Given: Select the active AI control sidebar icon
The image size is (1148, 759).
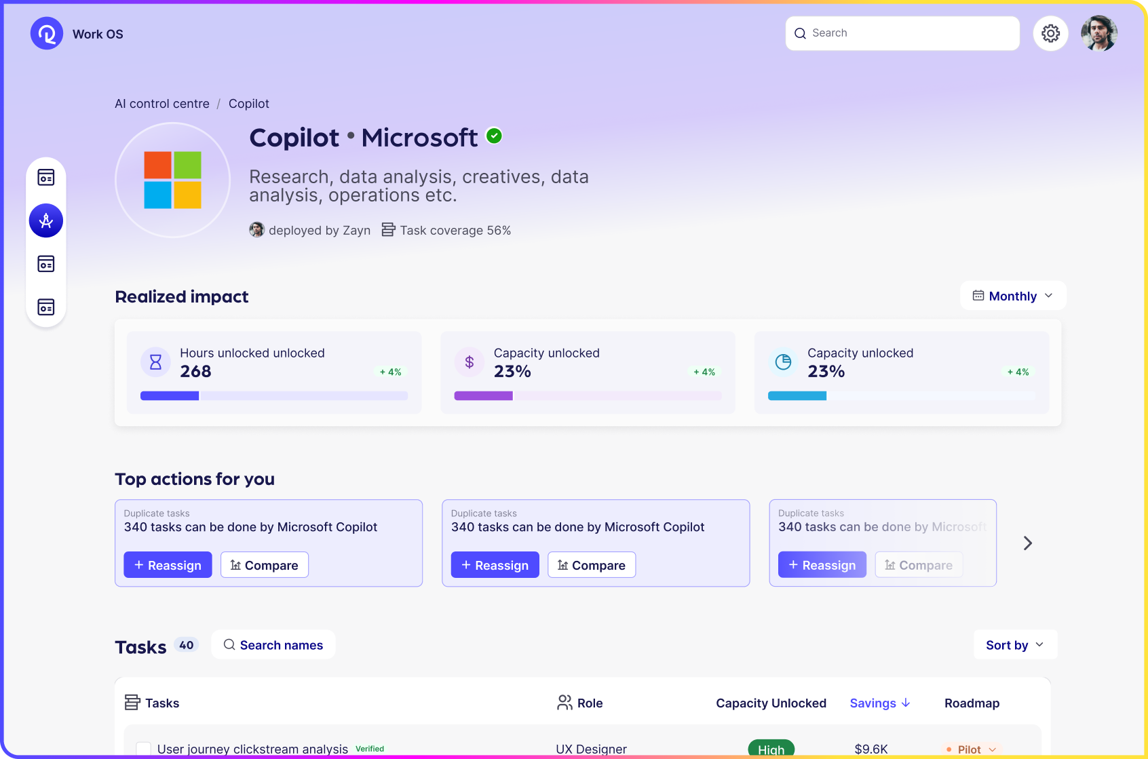Looking at the screenshot, I should pyautogui.click(x=46, y=220).
